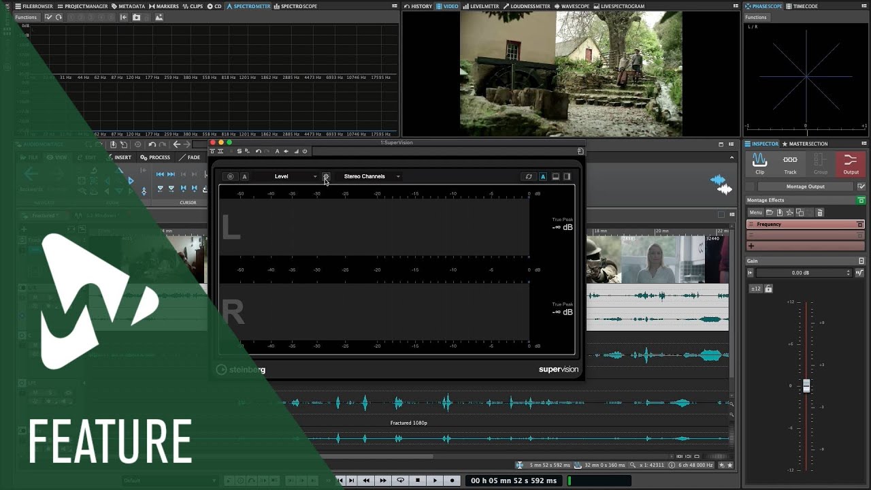The image size is (871, 490).
Task: Click the Play button in the transport bar
Action: [x=435, y=480]
